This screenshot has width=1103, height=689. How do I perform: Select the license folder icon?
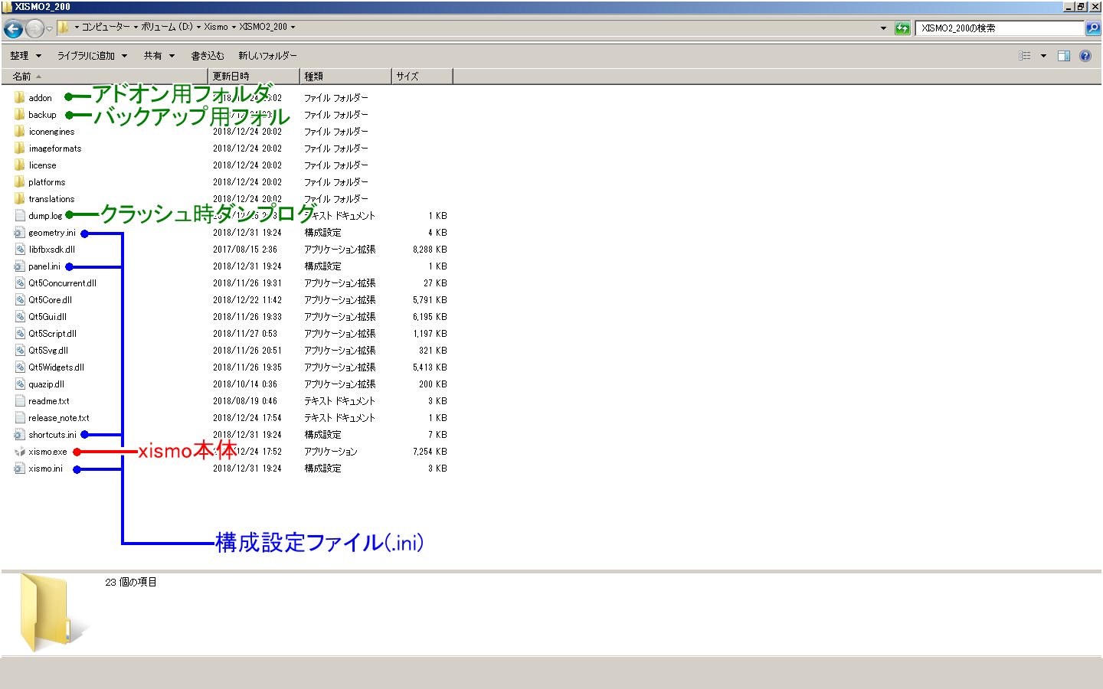19,165
